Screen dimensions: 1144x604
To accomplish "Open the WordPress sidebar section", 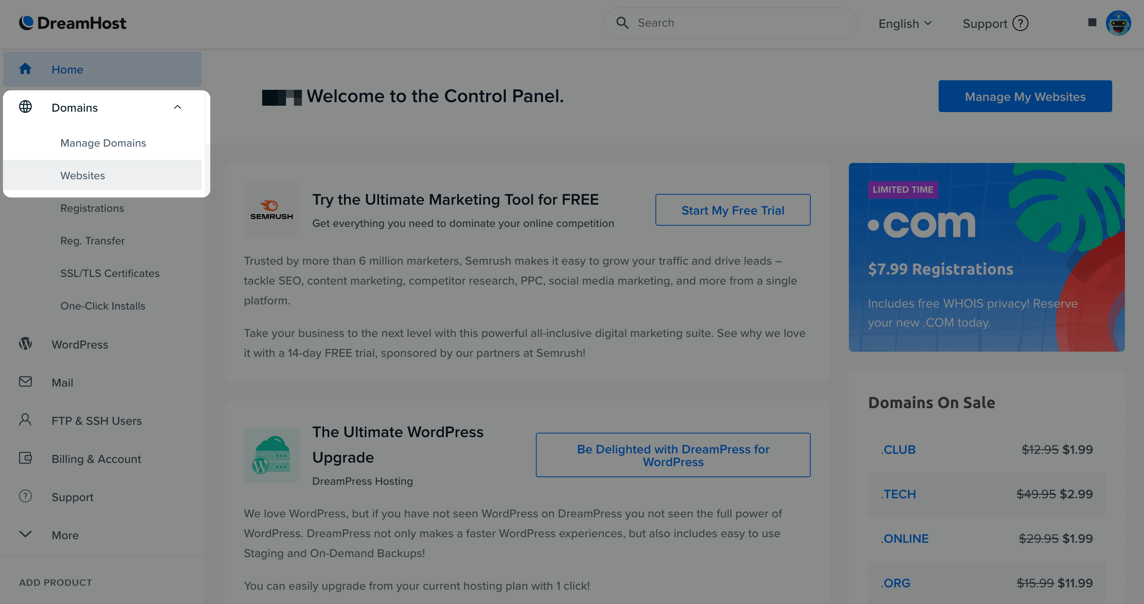I will click(79, 344).
